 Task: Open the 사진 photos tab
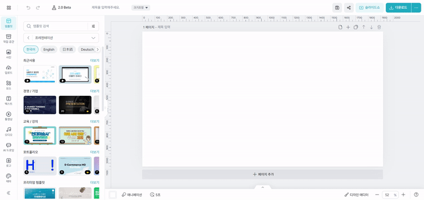click(x=8, y=54)
